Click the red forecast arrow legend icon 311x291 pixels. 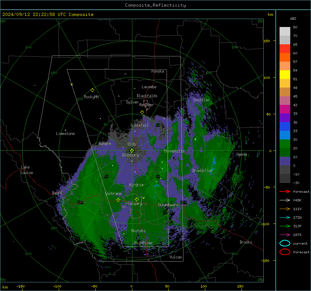click(x=285, y=191)
